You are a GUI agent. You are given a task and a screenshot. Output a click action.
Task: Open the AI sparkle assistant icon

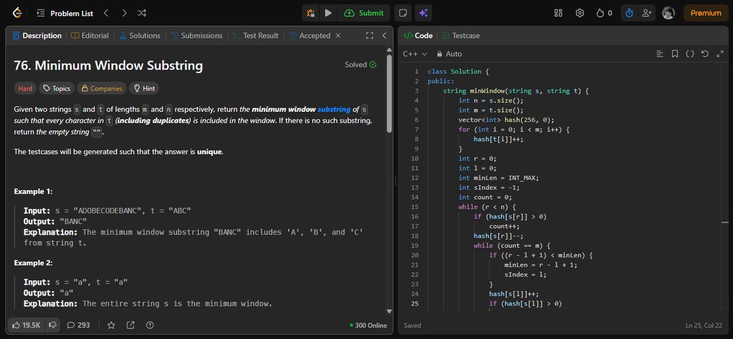[x=422, y=13]
